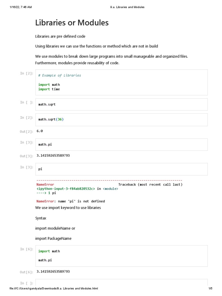Click the 'import PackageName' syntax text

[x=53, y=238]
